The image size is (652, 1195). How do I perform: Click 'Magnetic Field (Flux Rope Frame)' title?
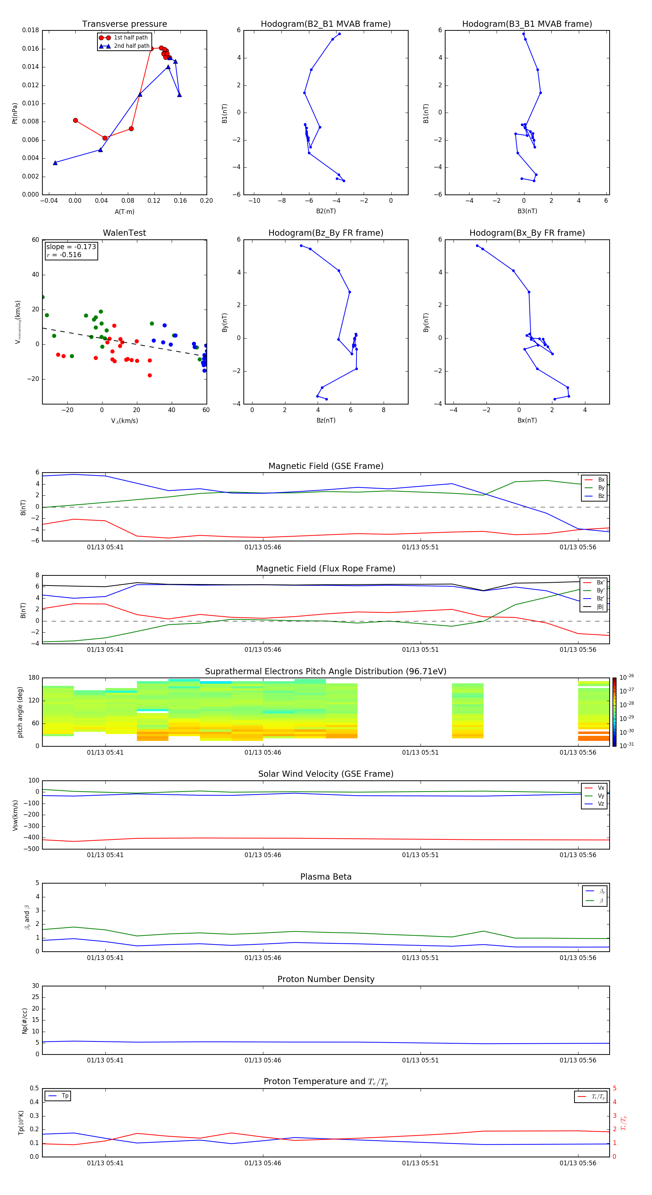point(326,569)
